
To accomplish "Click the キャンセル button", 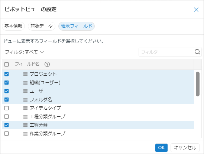I will click(185, 147).
